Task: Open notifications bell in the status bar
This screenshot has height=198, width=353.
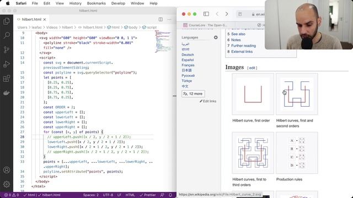Action: pyautogui.click(x=170, y=195)
